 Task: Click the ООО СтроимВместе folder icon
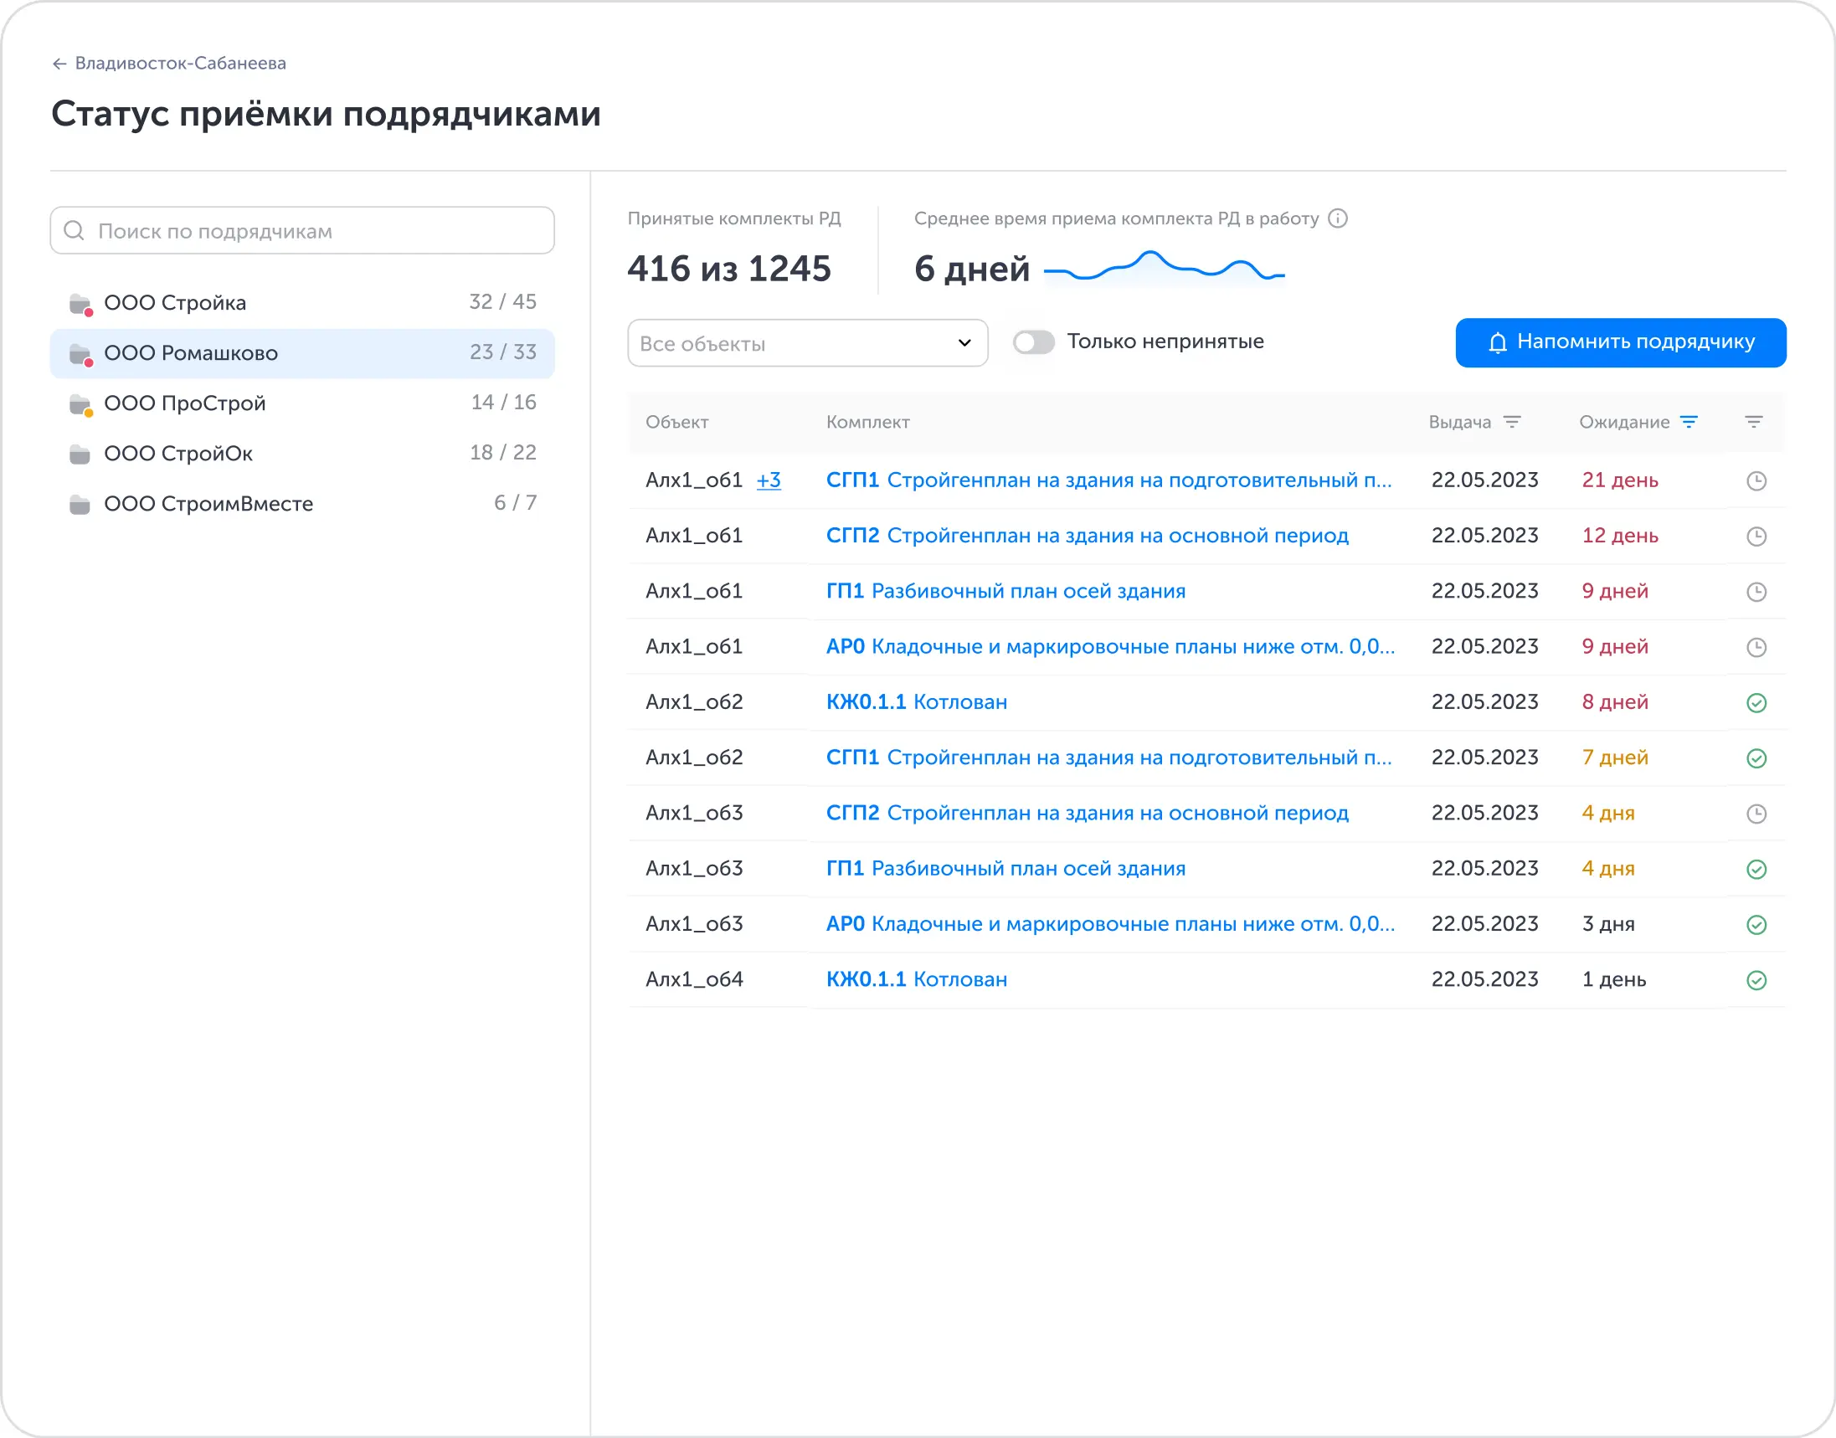click(80, 506)
